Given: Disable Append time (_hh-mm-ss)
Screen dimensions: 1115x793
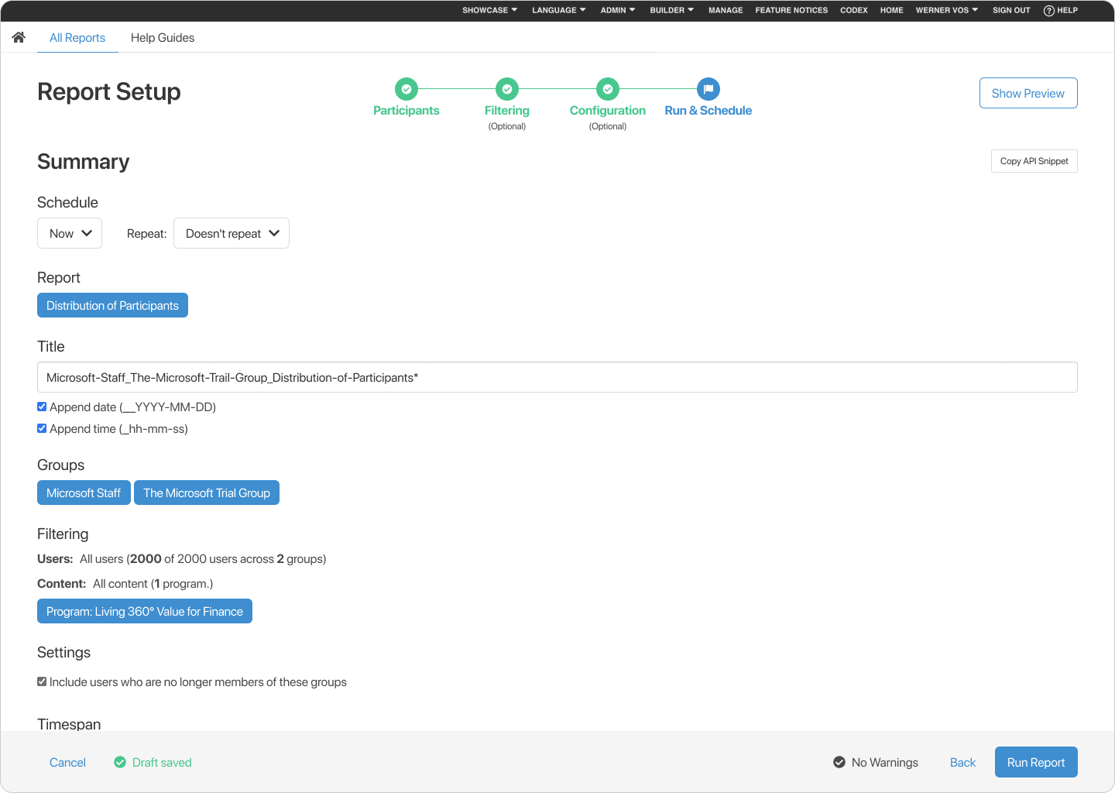Looking at the screenshot, I should 41,428.
